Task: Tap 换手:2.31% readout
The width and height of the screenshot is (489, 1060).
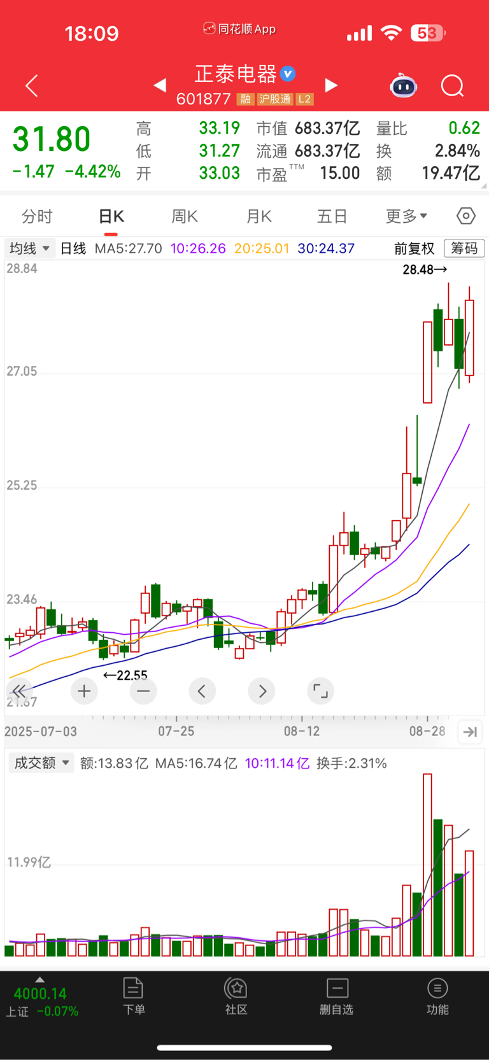Action: pyautogui.click(x=351, y=763)
